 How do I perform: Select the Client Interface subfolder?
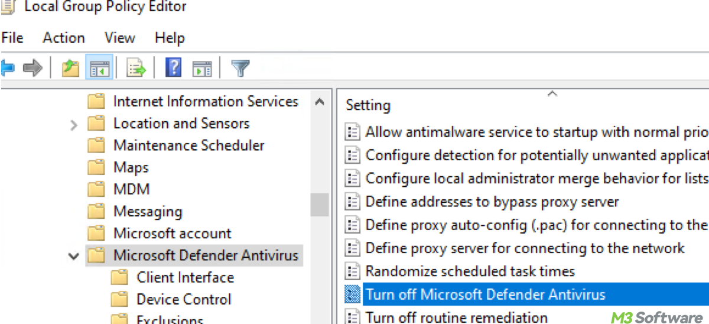tap(186, 277)
